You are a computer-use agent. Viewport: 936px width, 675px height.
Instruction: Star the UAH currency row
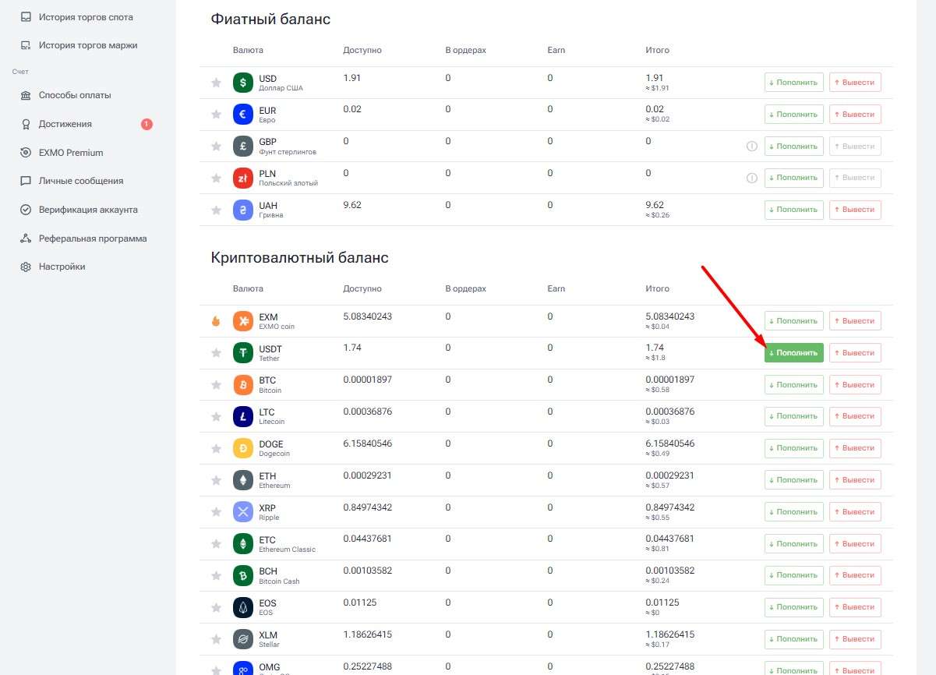[x=216, y=210]
